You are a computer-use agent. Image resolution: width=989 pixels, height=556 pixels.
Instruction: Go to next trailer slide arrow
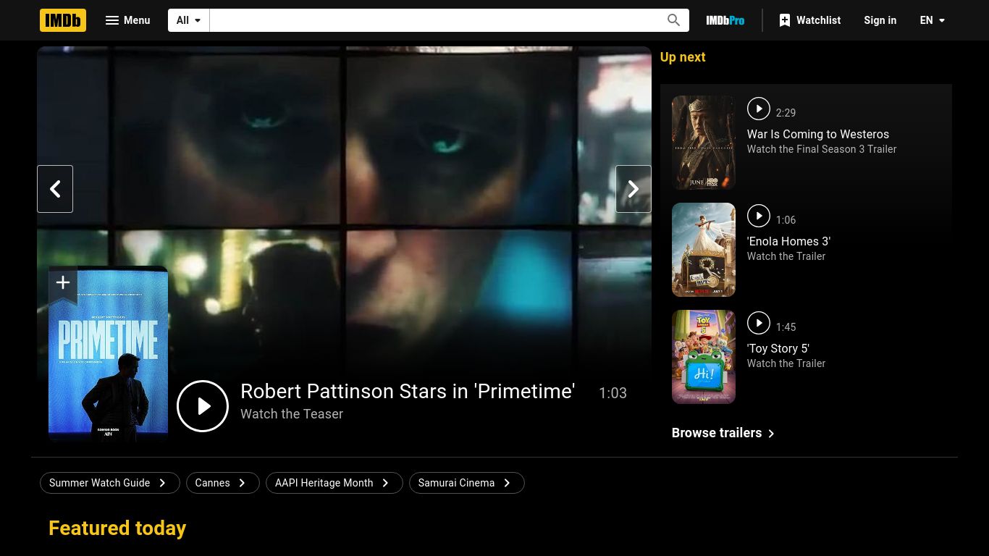coord(634,189)
